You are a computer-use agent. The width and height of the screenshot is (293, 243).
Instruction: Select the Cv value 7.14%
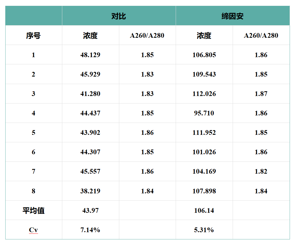(x=90, y=230)
